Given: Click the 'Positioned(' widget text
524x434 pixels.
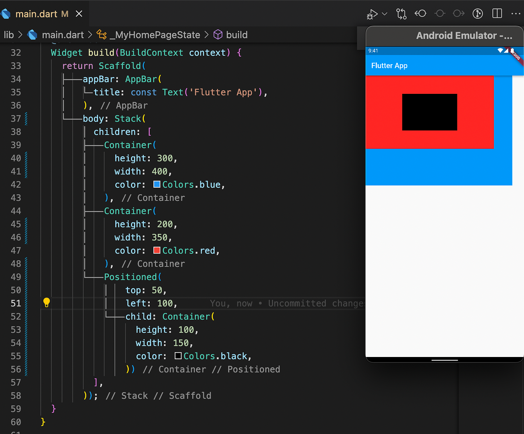Looking at the screenshot, I should [133, 277].
